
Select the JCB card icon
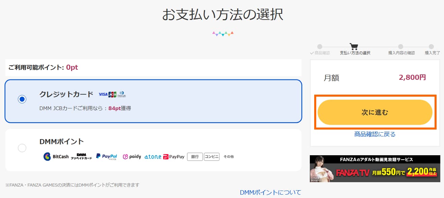(x=112, y=94)
